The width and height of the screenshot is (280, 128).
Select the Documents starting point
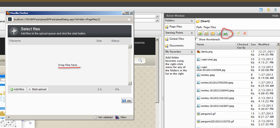coord(176,46)
